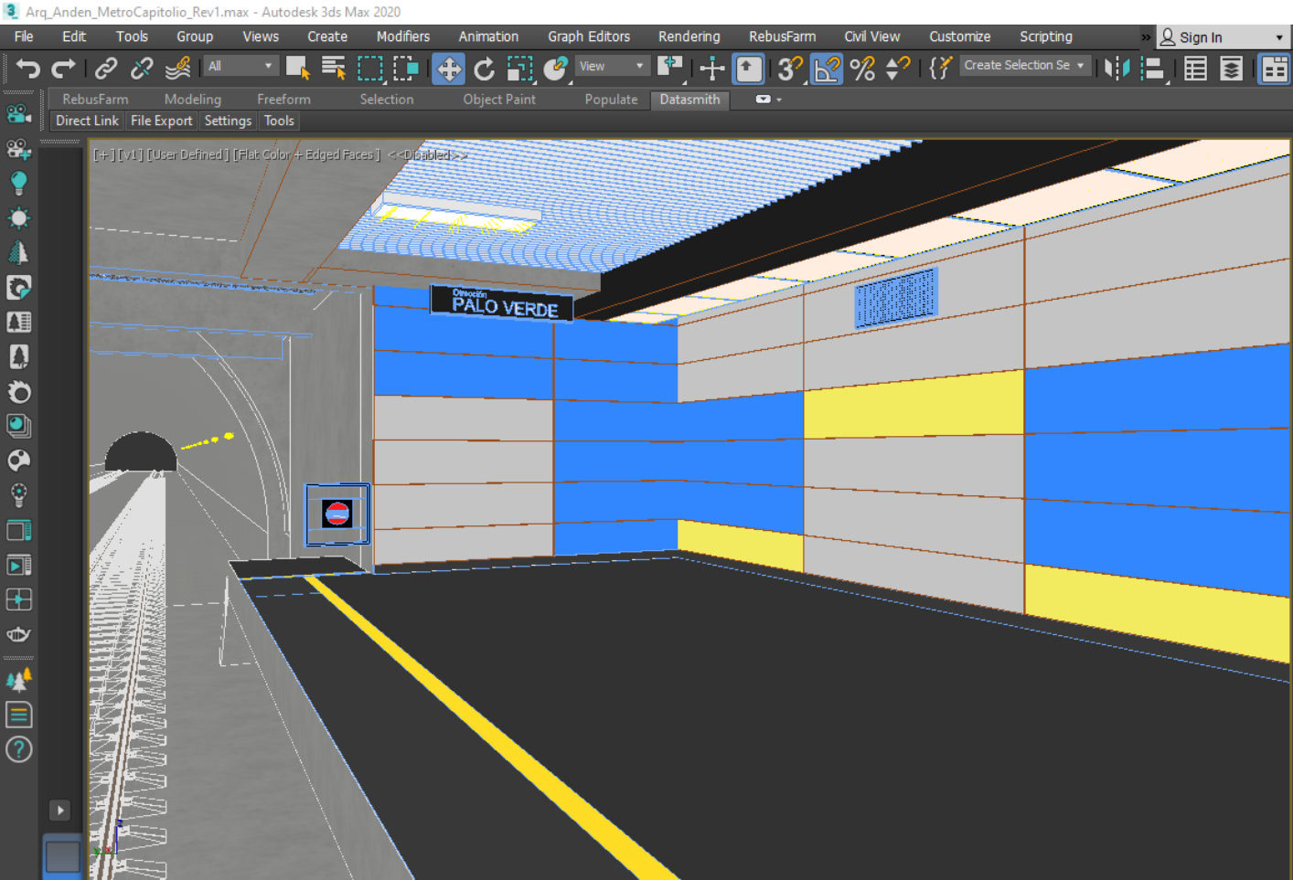Open the Sign In dropdown
Image resolution: width=1293 pixels, height=880 pixels.
tap(1222, 37)
